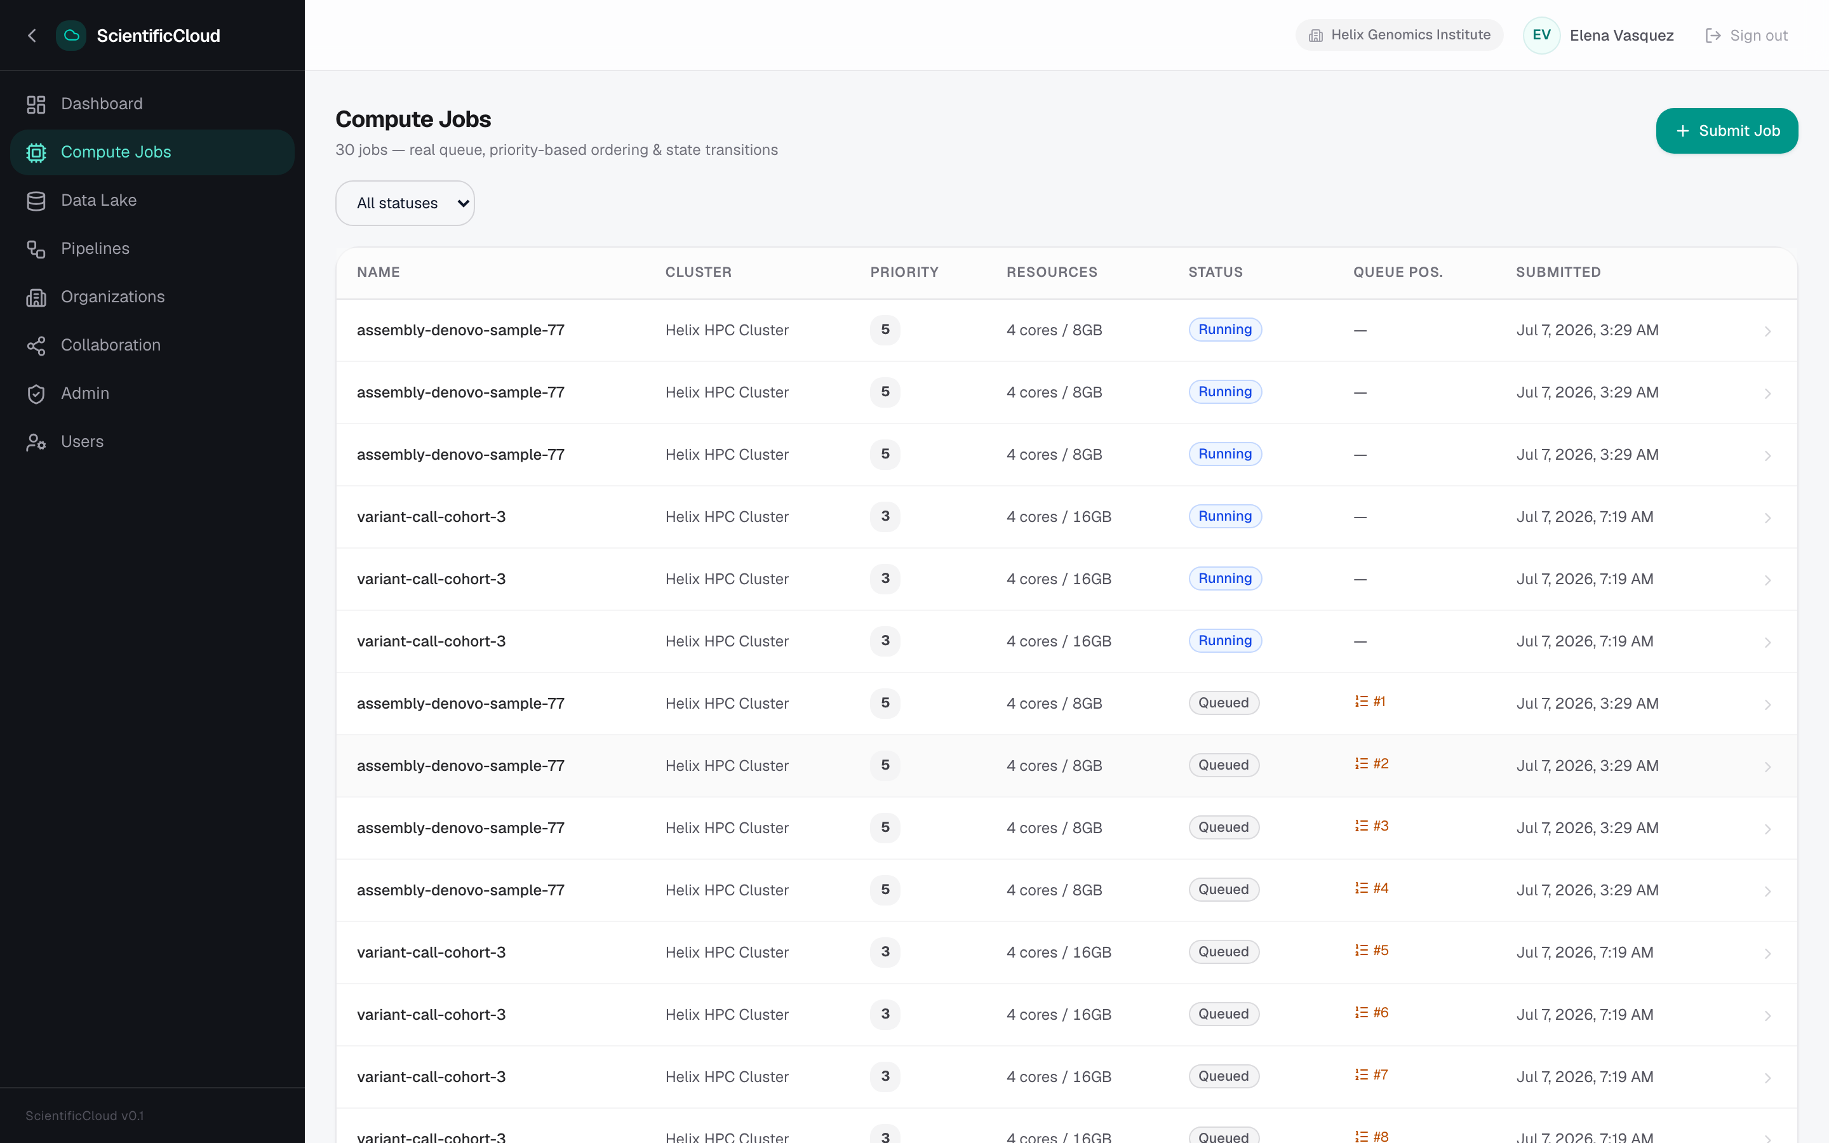Open queue position #3 job chevron
The height and width of the screenshot is (1143, 1829).
(x=1767, y=829)
